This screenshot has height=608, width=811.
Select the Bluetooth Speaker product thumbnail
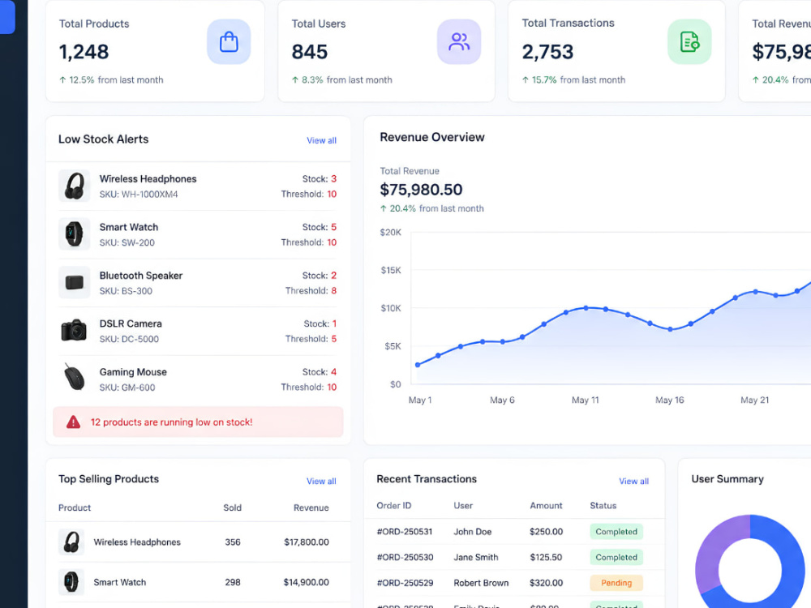[x=75, y=282]
